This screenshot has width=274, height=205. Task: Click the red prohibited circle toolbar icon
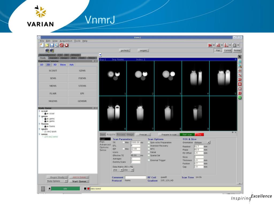[x=62, y=45]
